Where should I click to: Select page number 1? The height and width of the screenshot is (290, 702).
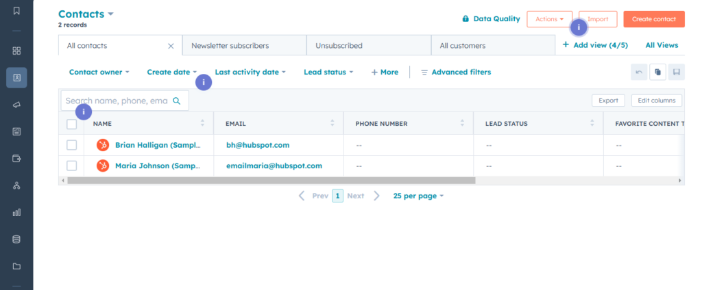pyautogui.click(x=337, y=196)
